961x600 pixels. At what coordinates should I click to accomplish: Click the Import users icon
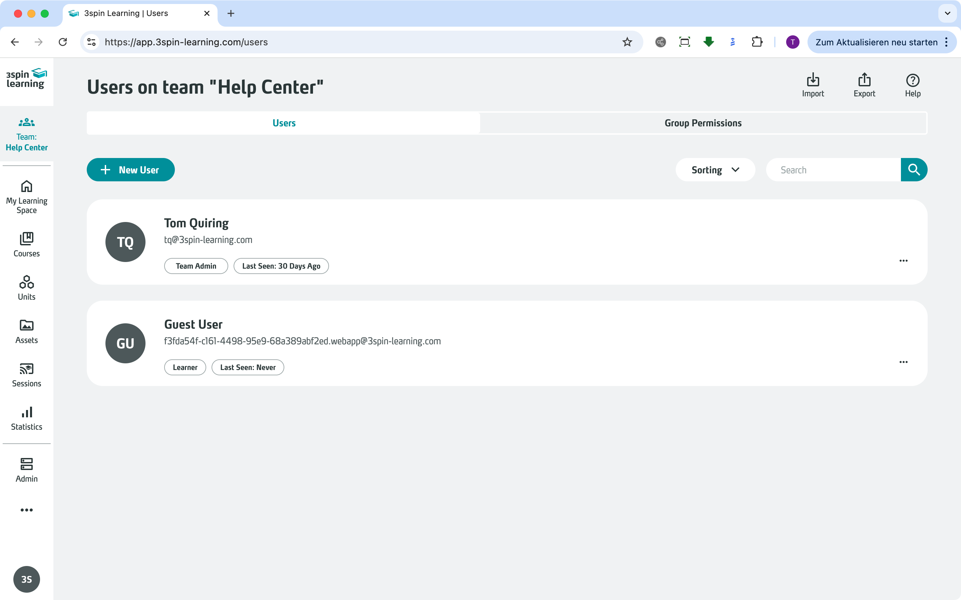click(x=813, y=85)
